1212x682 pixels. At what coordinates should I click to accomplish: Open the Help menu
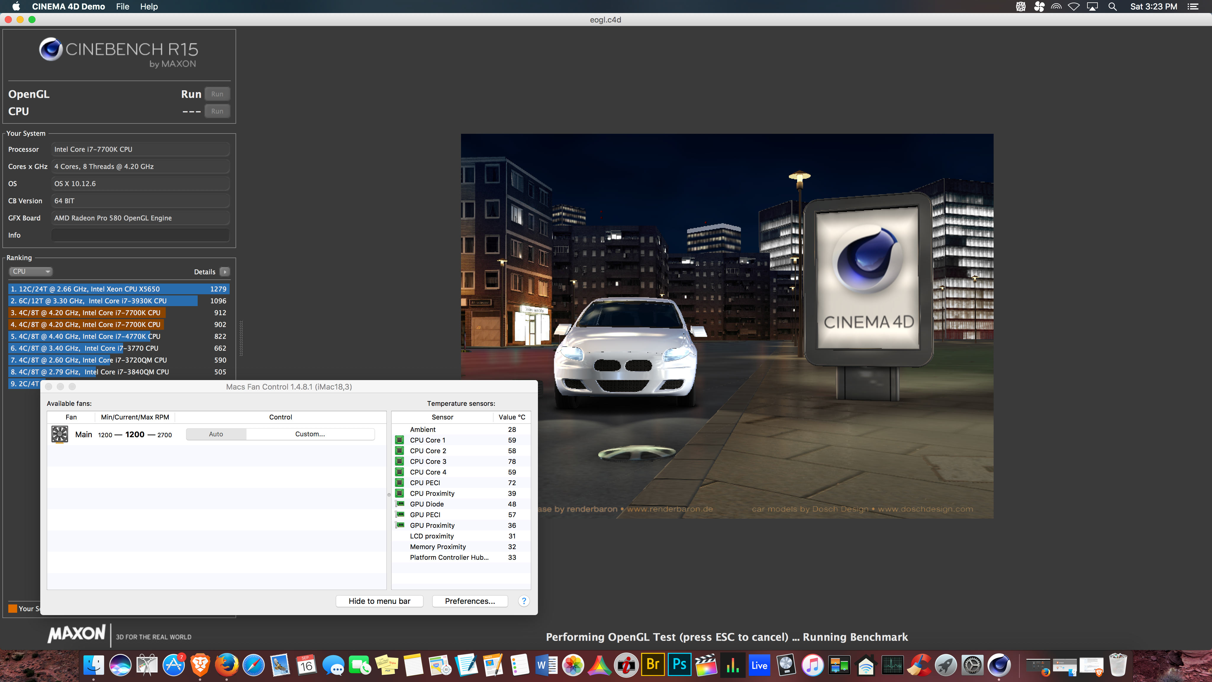(149, 7)
